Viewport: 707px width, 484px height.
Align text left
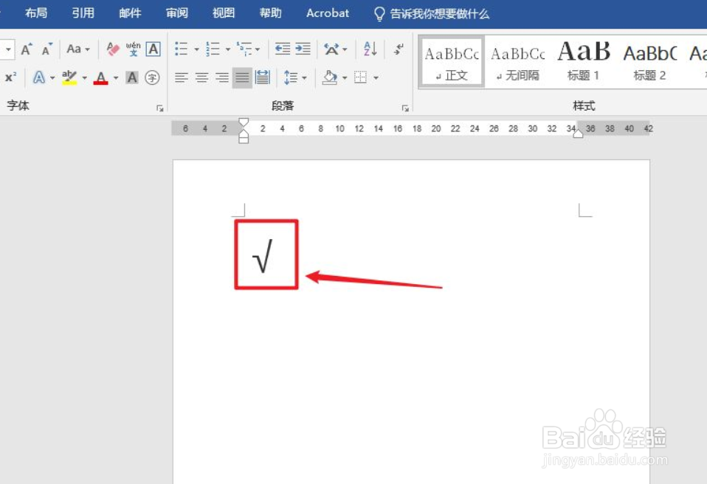tap(182, 77)
